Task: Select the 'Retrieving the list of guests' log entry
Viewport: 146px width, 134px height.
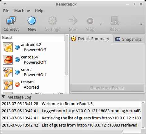Action: [71, 118]
